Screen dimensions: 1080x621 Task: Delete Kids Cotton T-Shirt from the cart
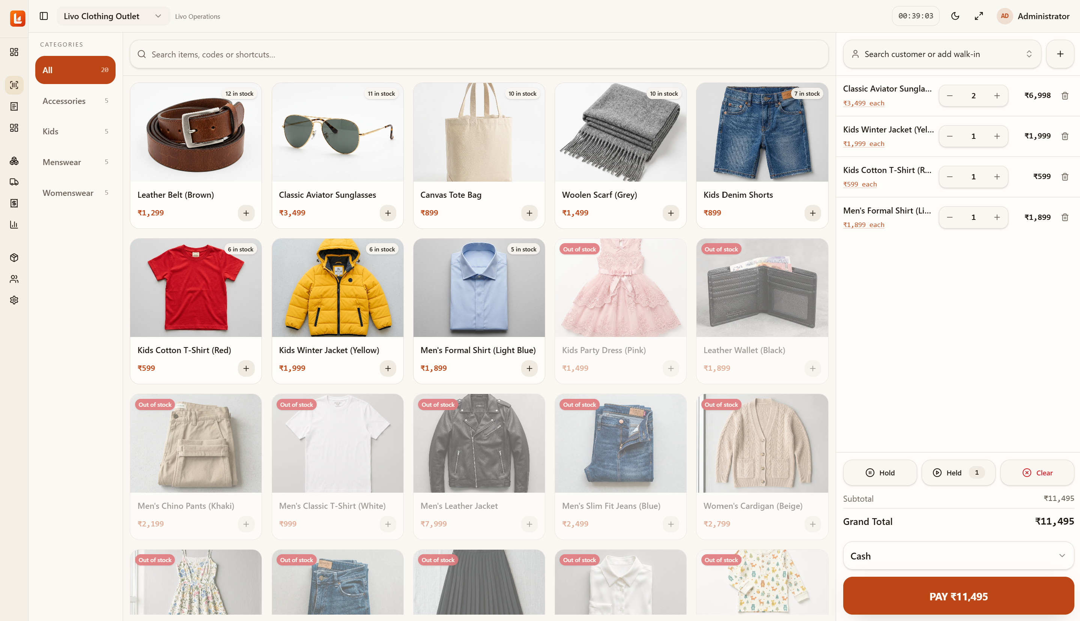(x=1065, y=177)
